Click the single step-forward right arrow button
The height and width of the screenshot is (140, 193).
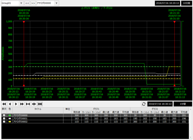16,104
